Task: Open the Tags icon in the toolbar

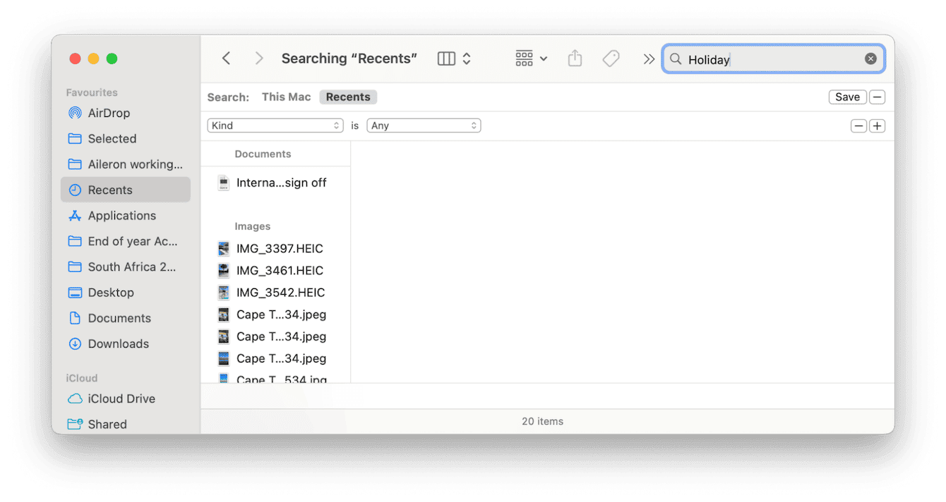Action: click(x=611, y=59)
